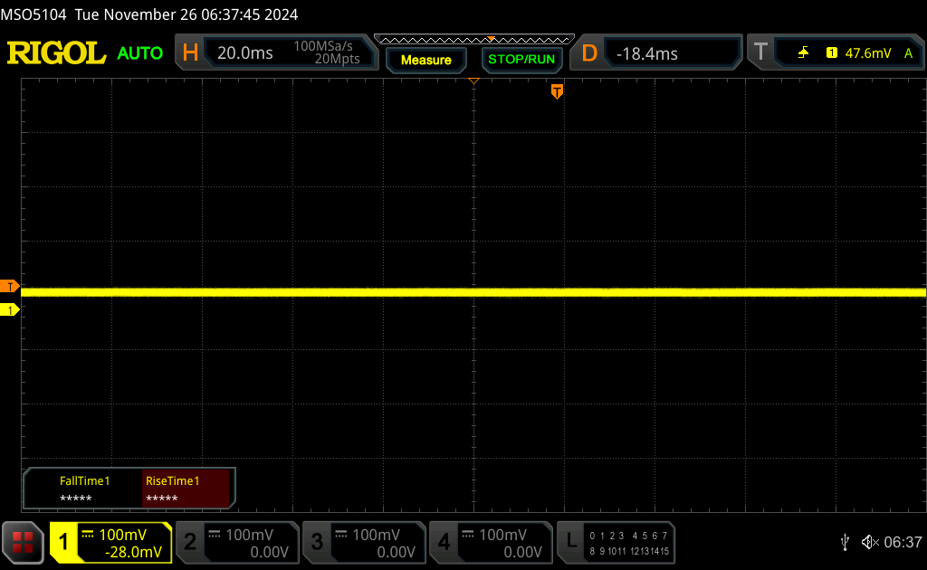Click the trigger level T marker on left edge
This screenshot has width=927, height=570.
coord(10,287)
